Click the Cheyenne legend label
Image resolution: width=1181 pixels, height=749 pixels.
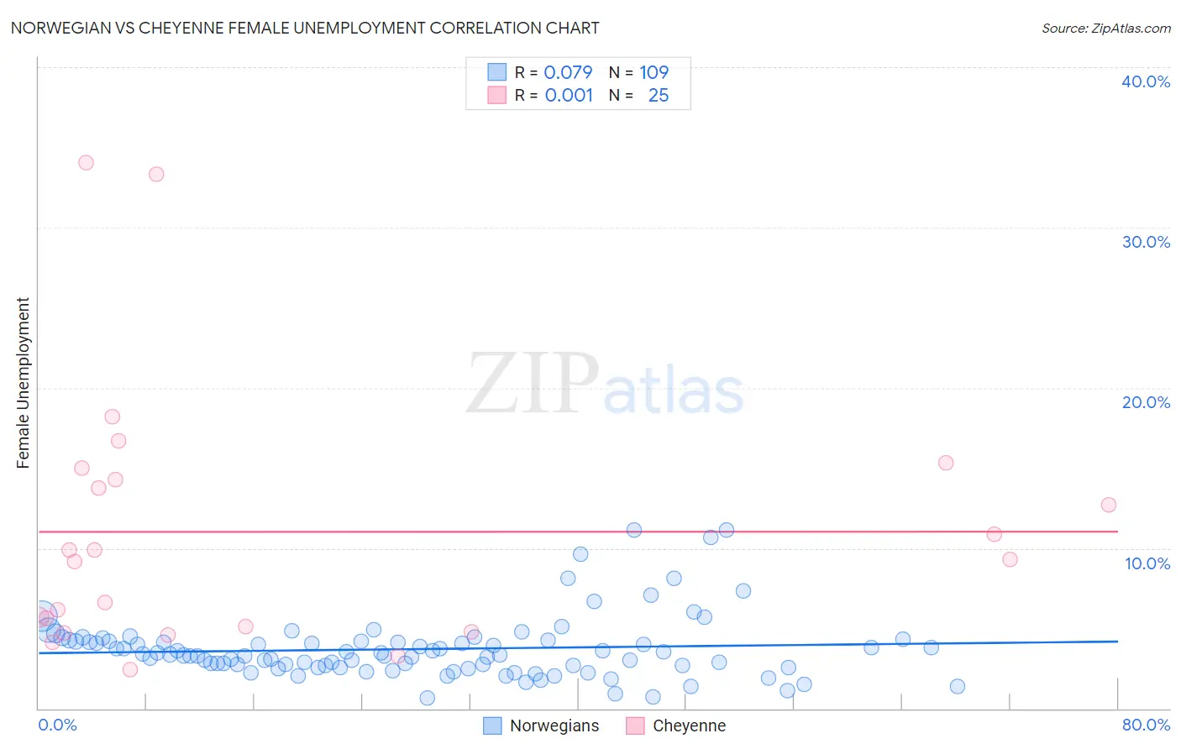(x=689, y=725)
